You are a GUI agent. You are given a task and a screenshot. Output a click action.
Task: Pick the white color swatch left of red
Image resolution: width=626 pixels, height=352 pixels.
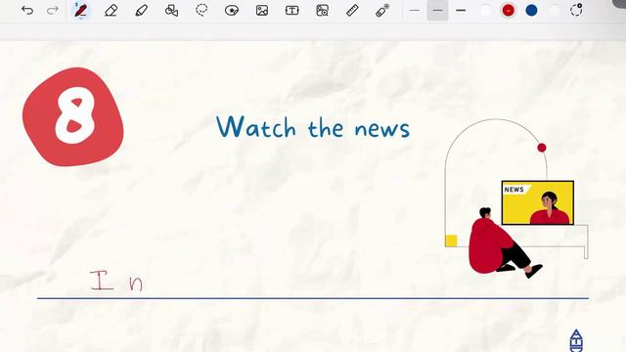(x=485, y=11)
